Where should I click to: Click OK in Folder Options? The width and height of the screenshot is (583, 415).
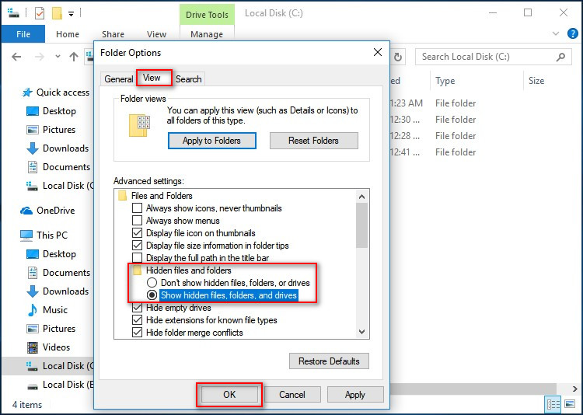point(229,395)
